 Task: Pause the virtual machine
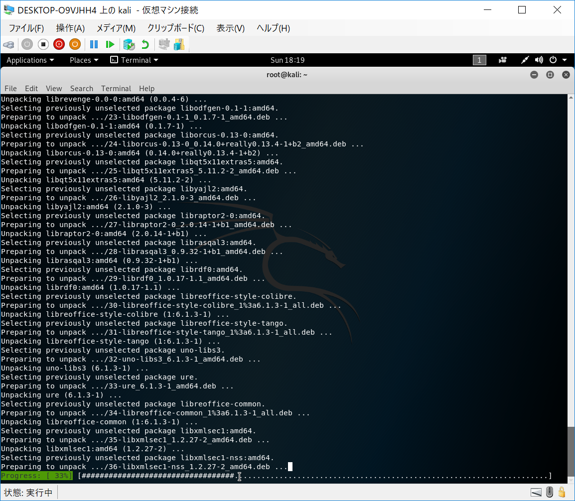point(94,44)
